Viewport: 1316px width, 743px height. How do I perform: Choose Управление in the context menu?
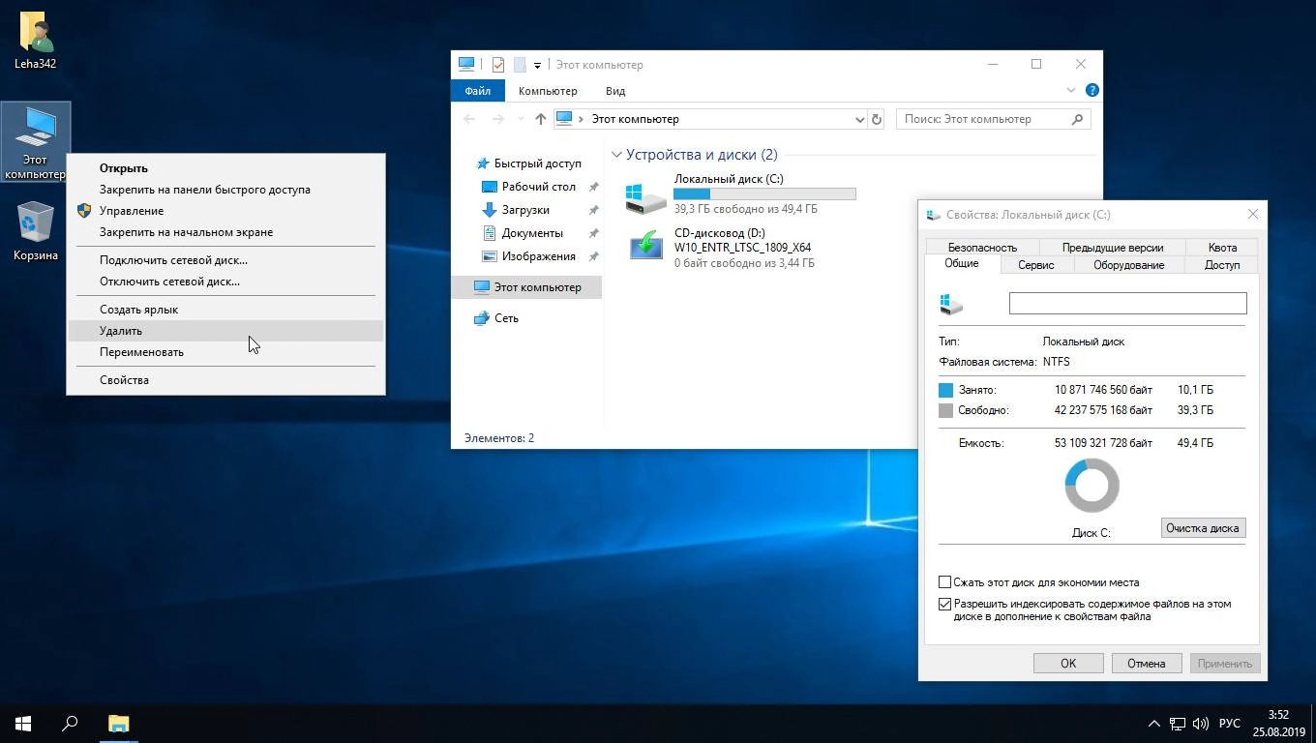point(225,211)
